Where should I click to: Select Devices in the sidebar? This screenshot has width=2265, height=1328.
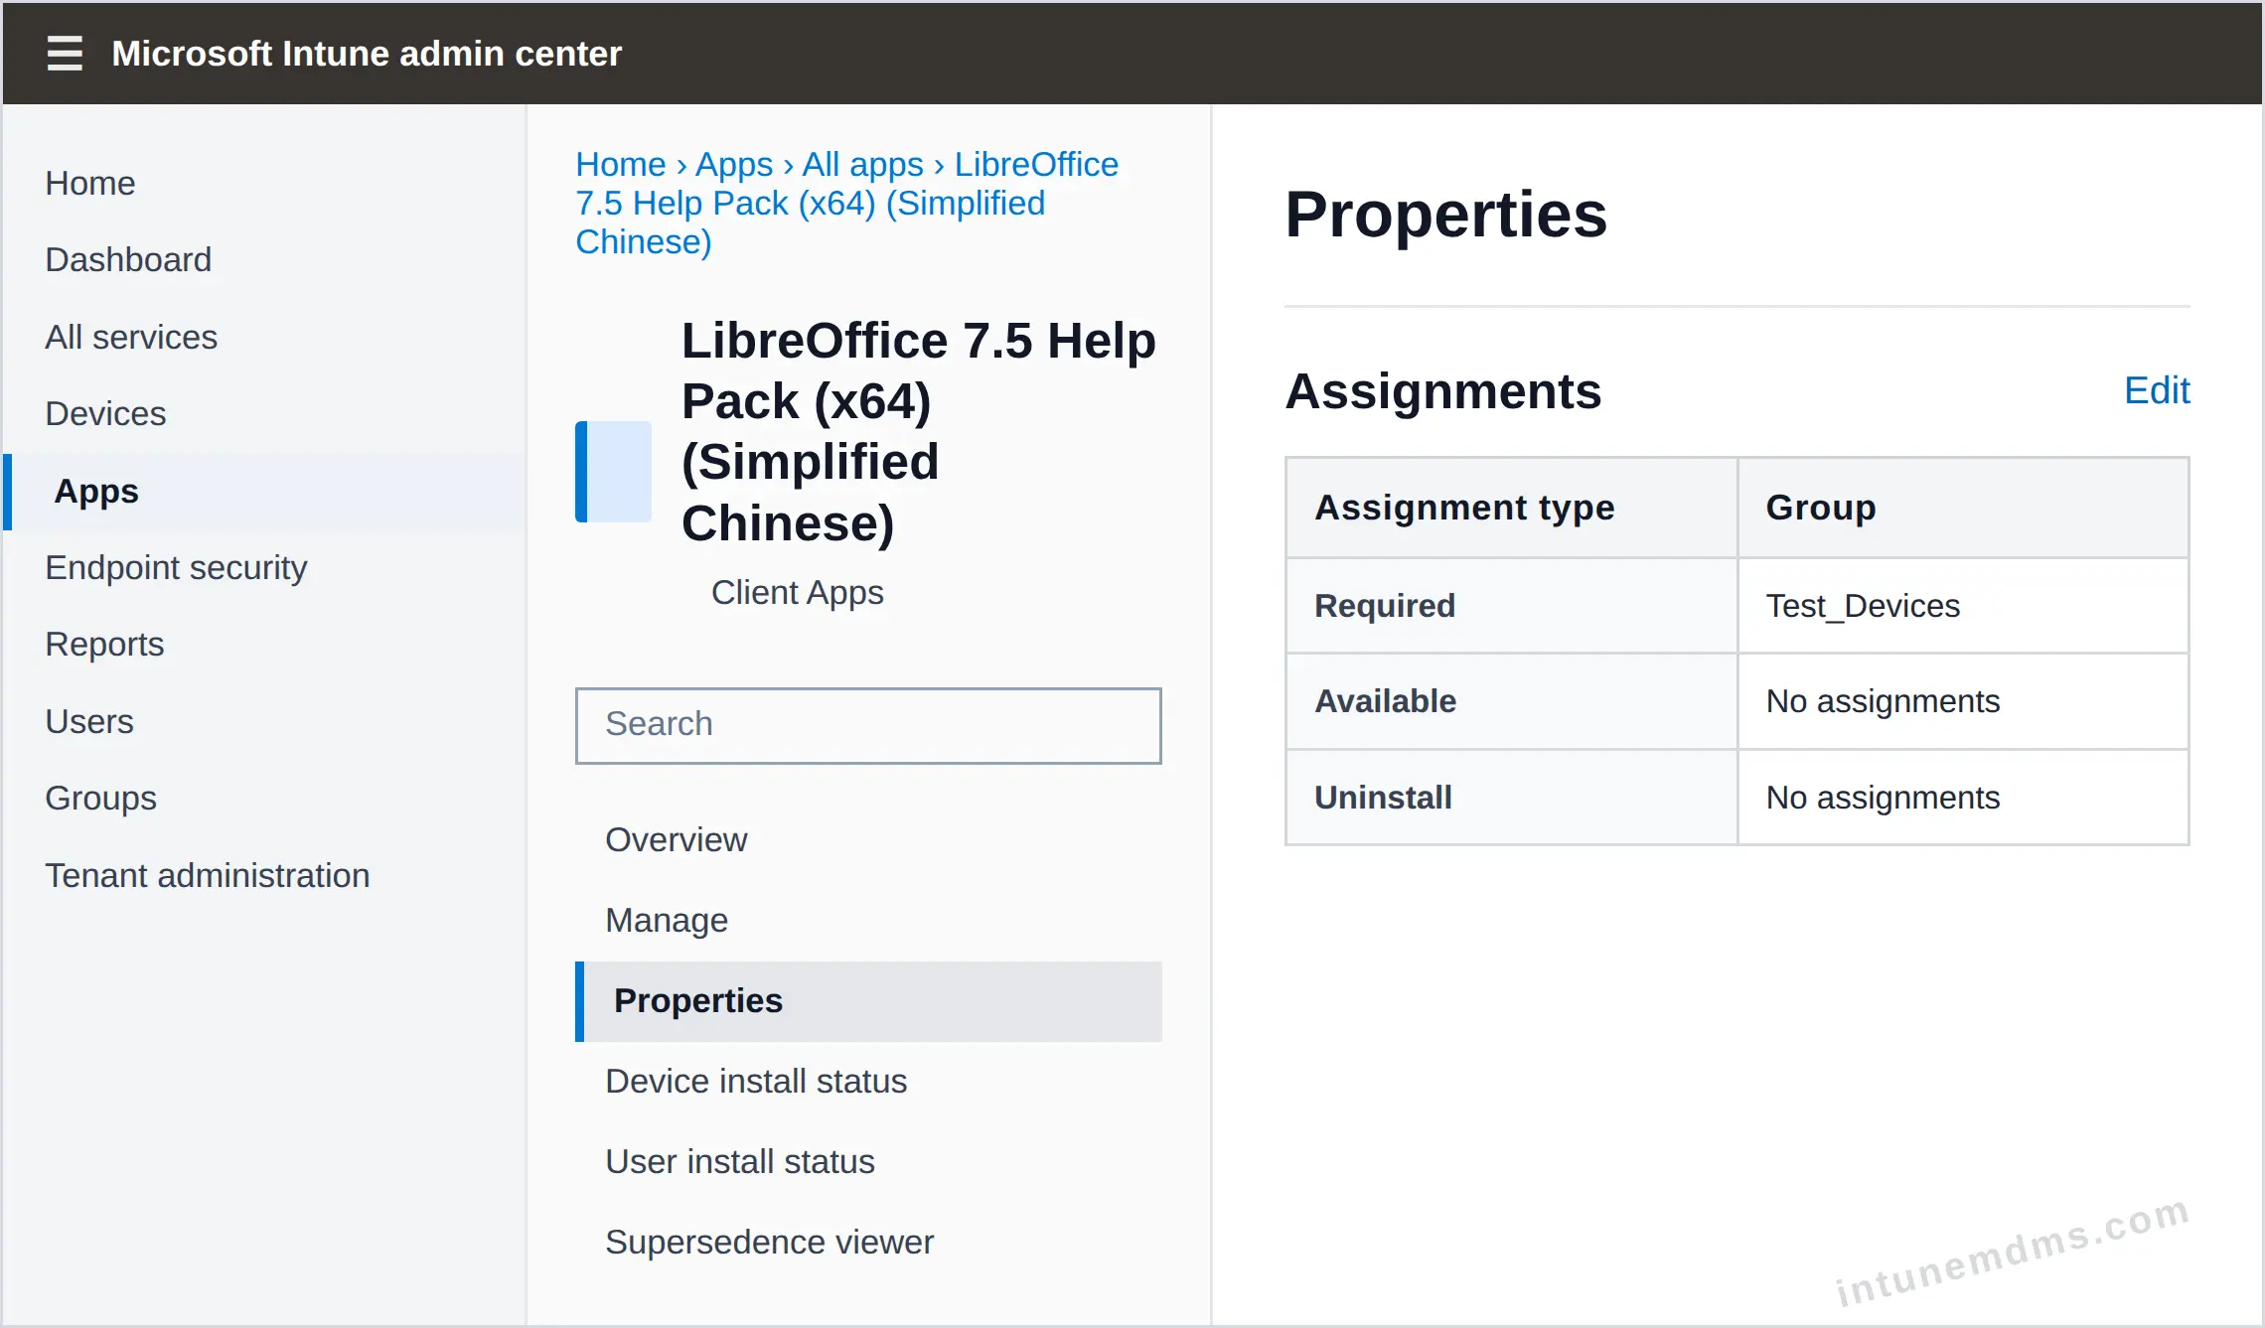click(105, 413)
